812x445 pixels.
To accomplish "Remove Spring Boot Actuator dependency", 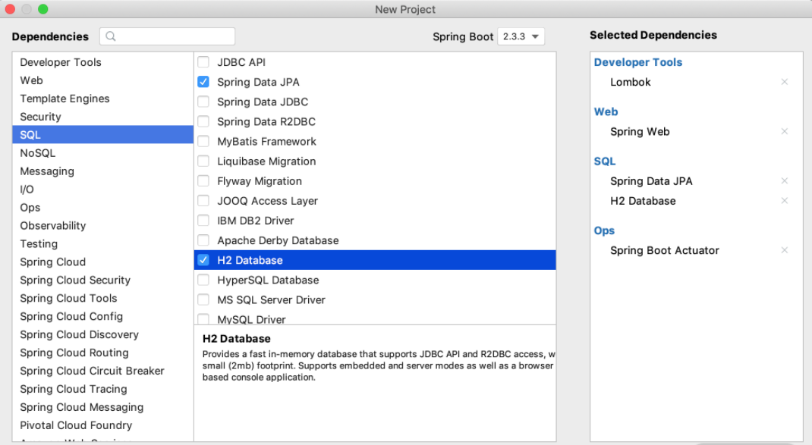I will tap(785, 250).
